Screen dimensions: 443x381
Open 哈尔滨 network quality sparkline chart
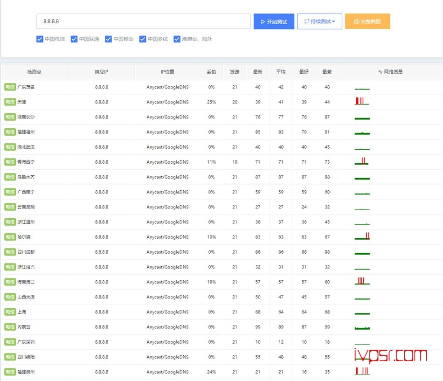click(x=362, y=236)
